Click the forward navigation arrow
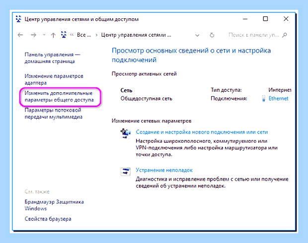This screenshot has width=308, height=243. tap(33, 35)
